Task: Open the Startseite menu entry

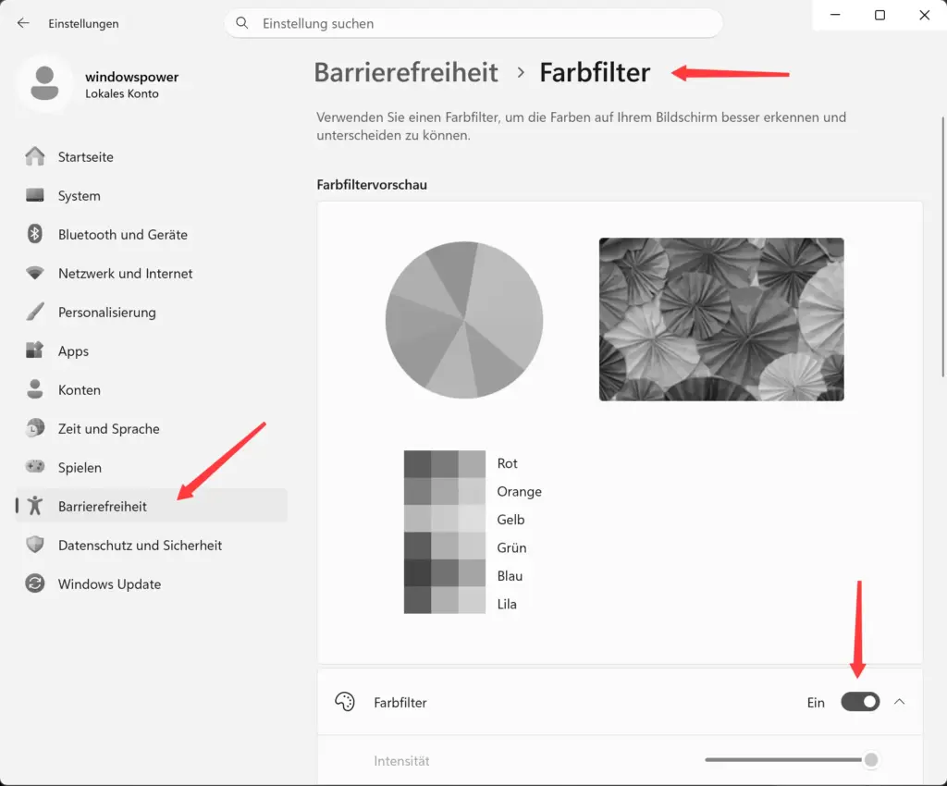Action: click(86, 157)
